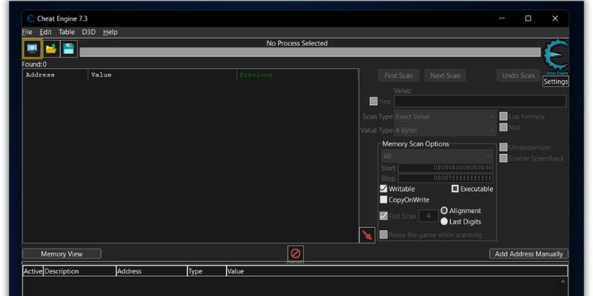This screenshot has width=593, height=296.
Task: Click the save floppy disk icon
Action: pos(68,49)
